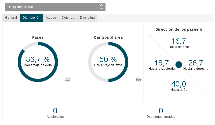
Task: Click the 26,7 Hacia la derecha value
Action: click(196, 63)
